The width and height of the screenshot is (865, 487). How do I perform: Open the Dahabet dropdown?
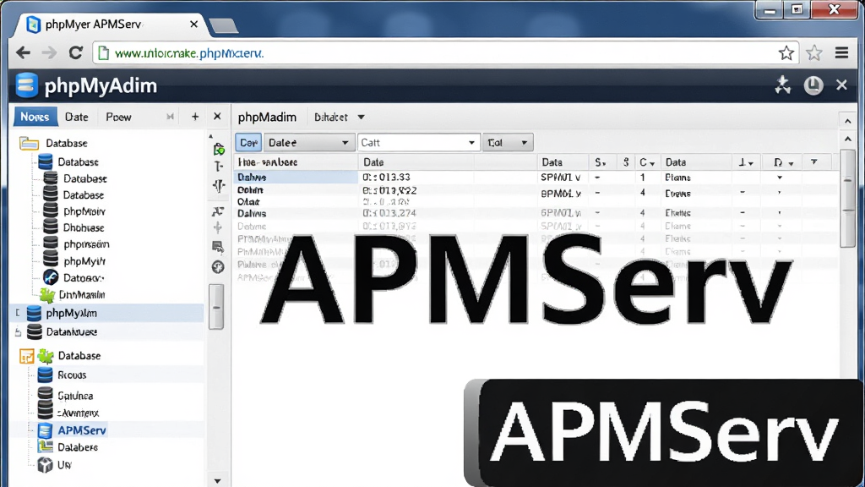(340, 117)
